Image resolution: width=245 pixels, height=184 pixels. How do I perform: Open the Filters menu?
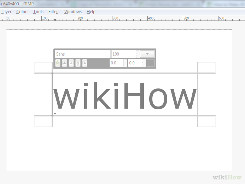(54, 12)
